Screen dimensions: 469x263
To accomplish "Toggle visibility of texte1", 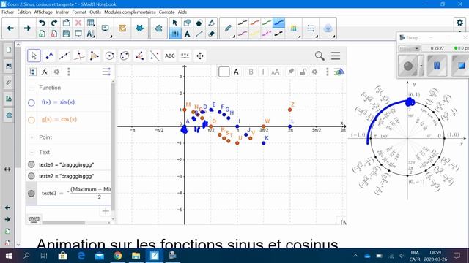I will point(32,164).
